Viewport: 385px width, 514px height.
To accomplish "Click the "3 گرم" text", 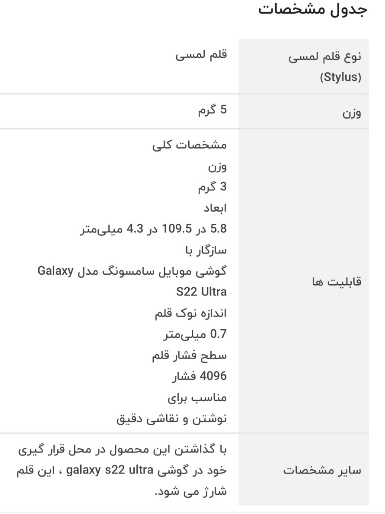I will 212,187.
